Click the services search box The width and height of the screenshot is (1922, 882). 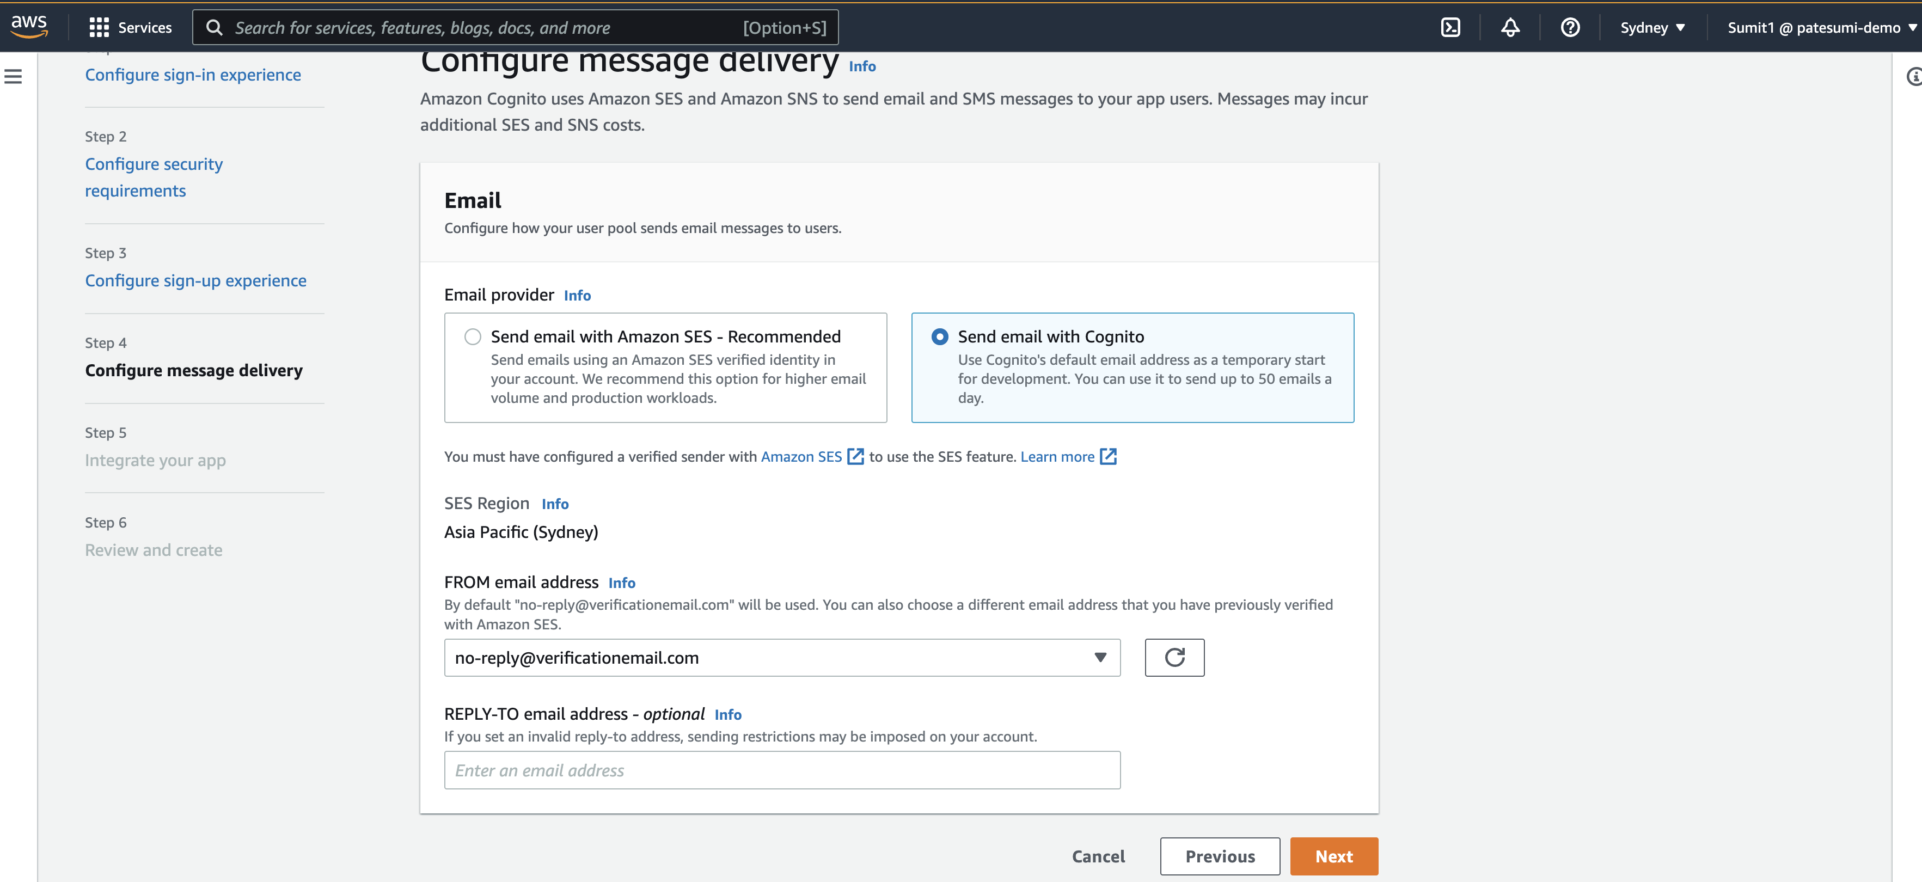coord(515,28)
